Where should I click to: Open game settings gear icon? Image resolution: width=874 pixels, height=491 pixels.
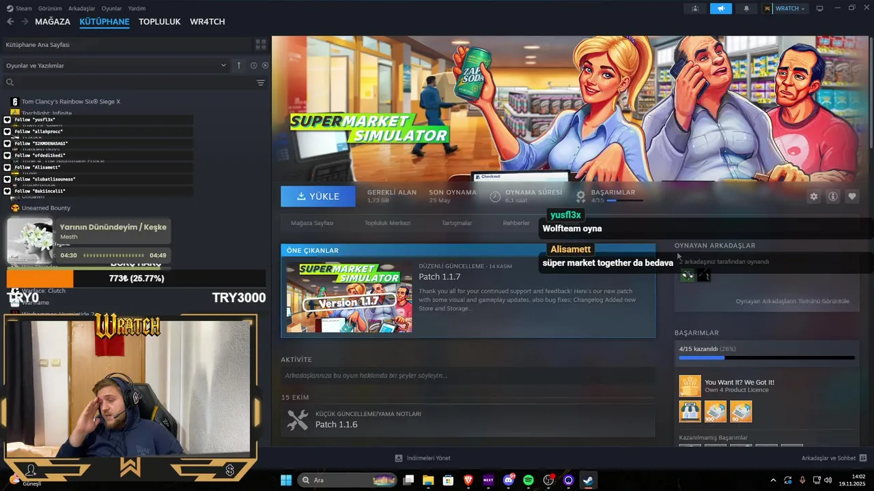[x=813, y=196]
